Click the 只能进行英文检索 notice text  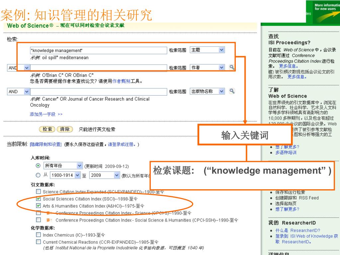pos(97,129)
